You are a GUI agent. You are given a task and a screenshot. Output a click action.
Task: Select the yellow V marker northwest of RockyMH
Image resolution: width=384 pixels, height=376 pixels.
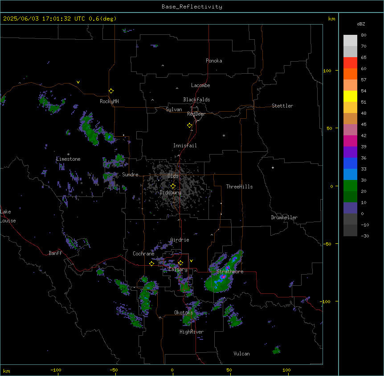tap(78, 82)
